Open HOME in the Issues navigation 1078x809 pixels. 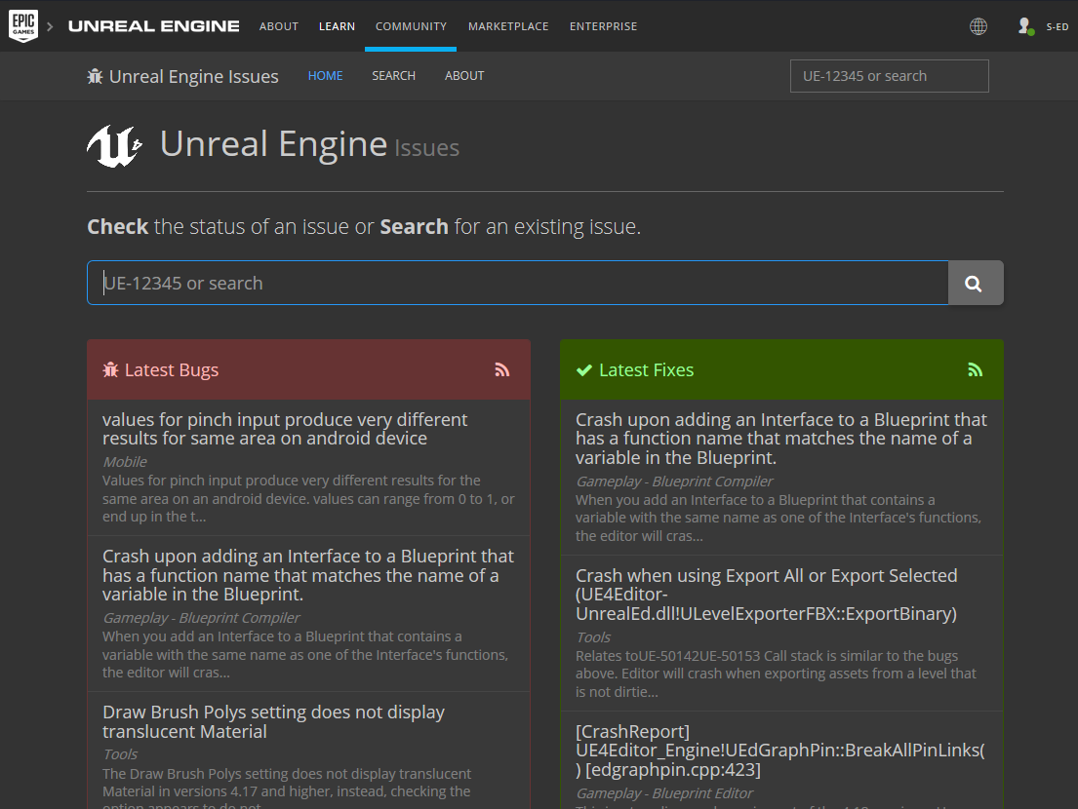coord(325,75)
